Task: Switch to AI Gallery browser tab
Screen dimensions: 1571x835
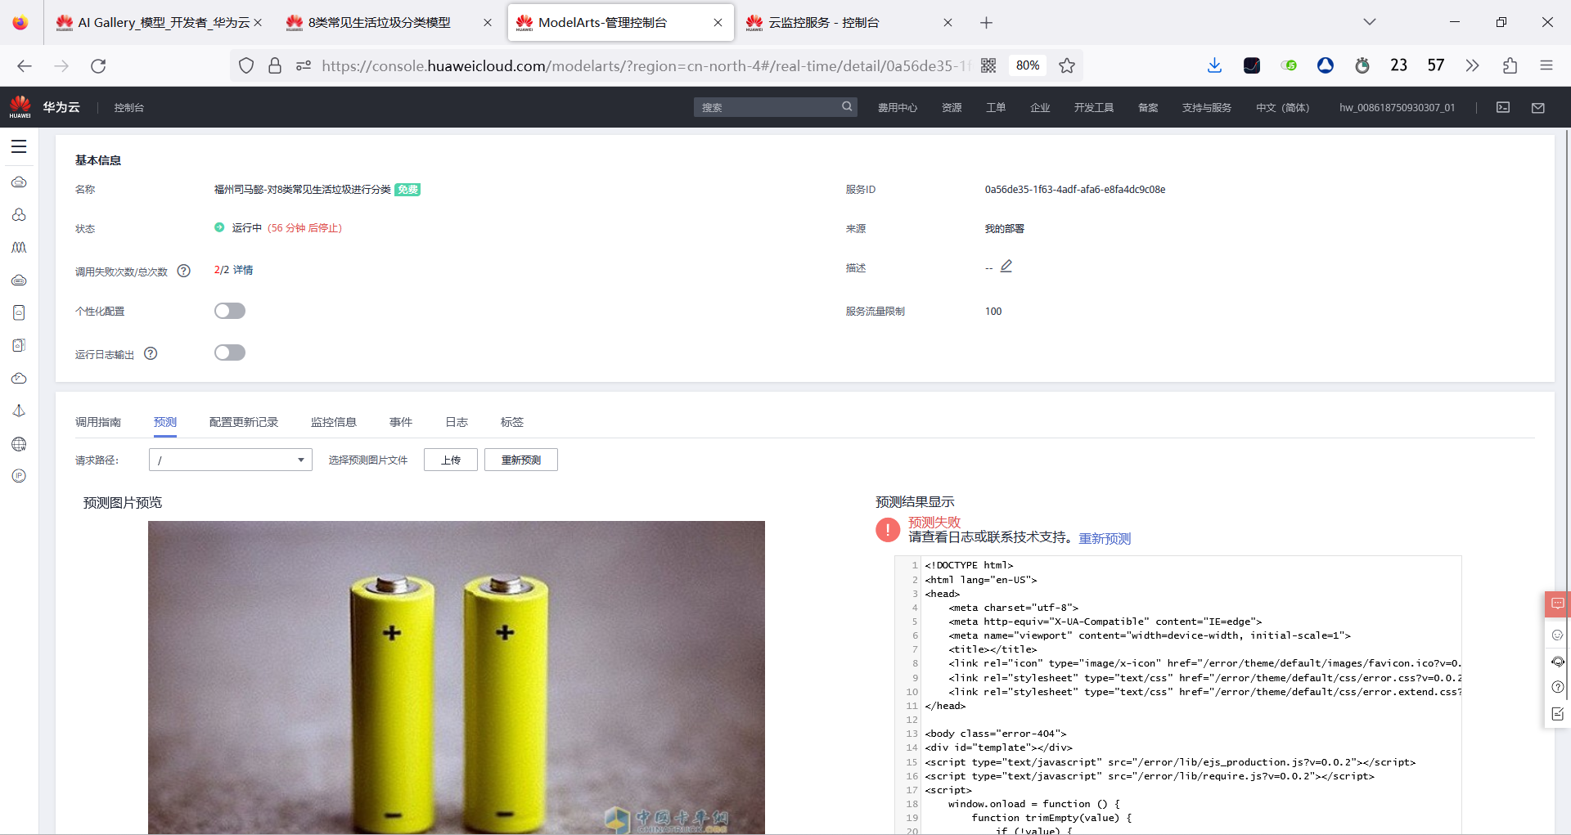Action: [x=160, y=23]
